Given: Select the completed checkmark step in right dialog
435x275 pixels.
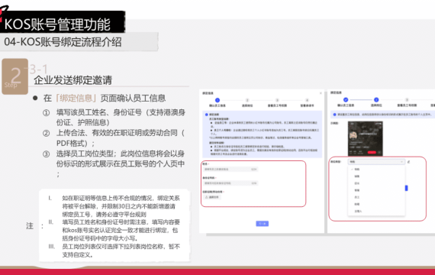Looking at the screenshot, I should click(346, 100).
